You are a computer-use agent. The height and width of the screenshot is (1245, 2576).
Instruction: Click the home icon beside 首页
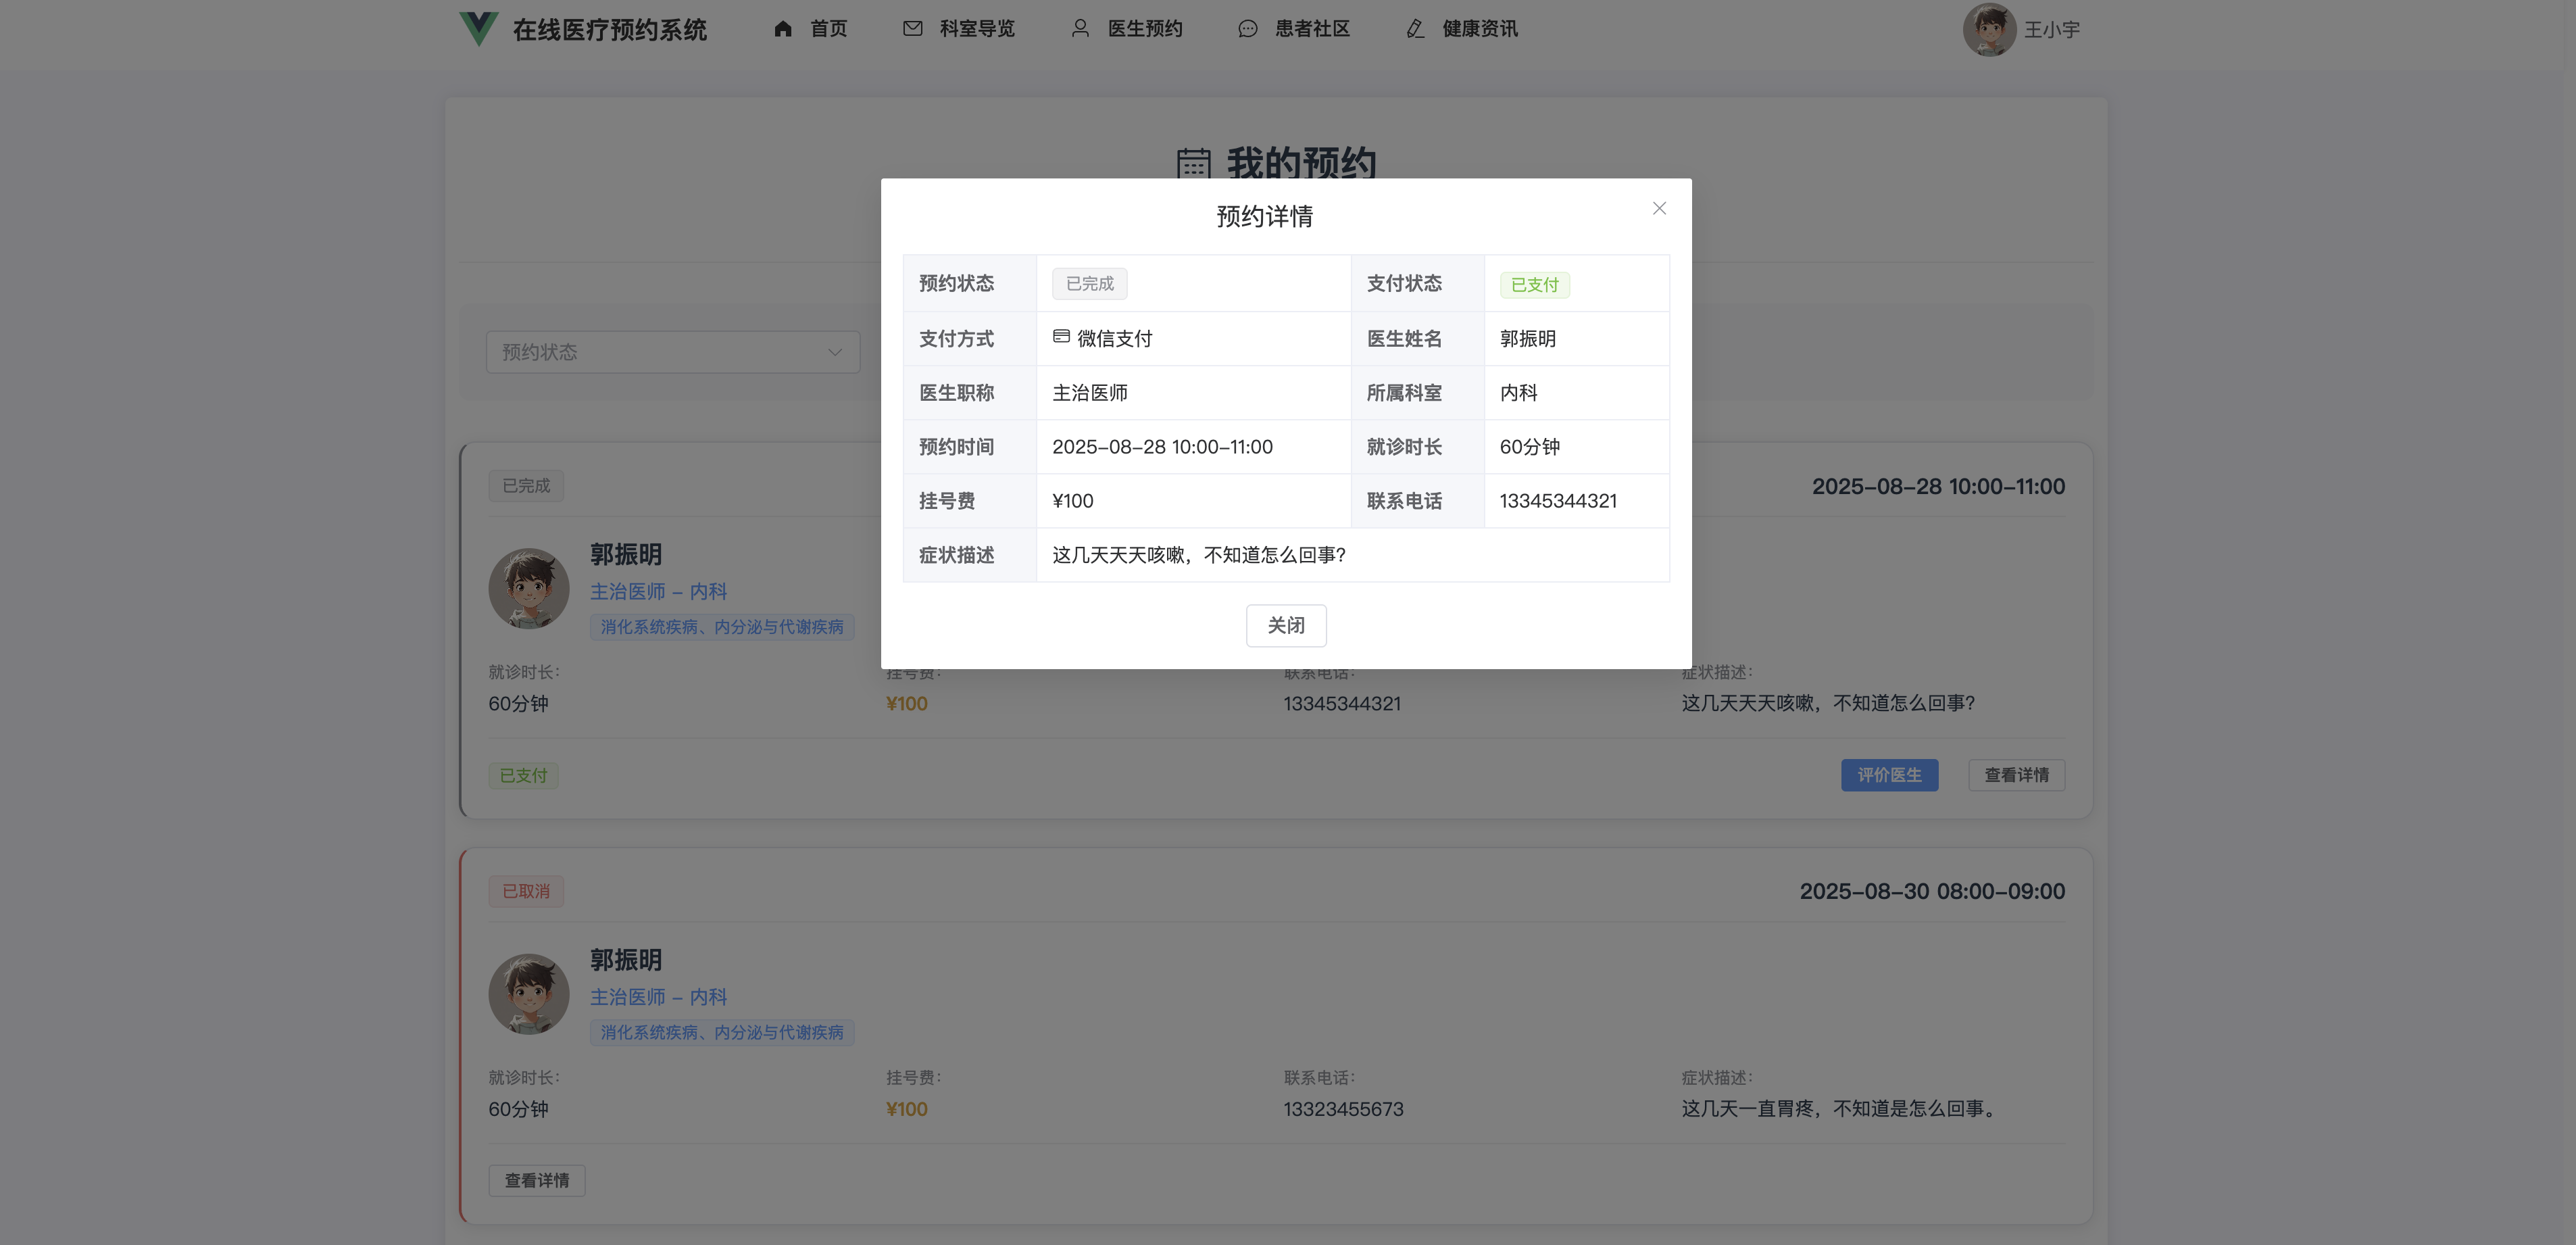[783, 29]
